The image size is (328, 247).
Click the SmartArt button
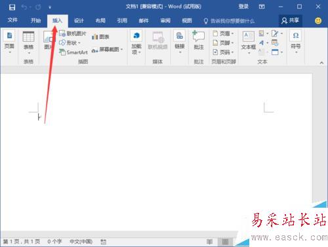pos(73,52)
